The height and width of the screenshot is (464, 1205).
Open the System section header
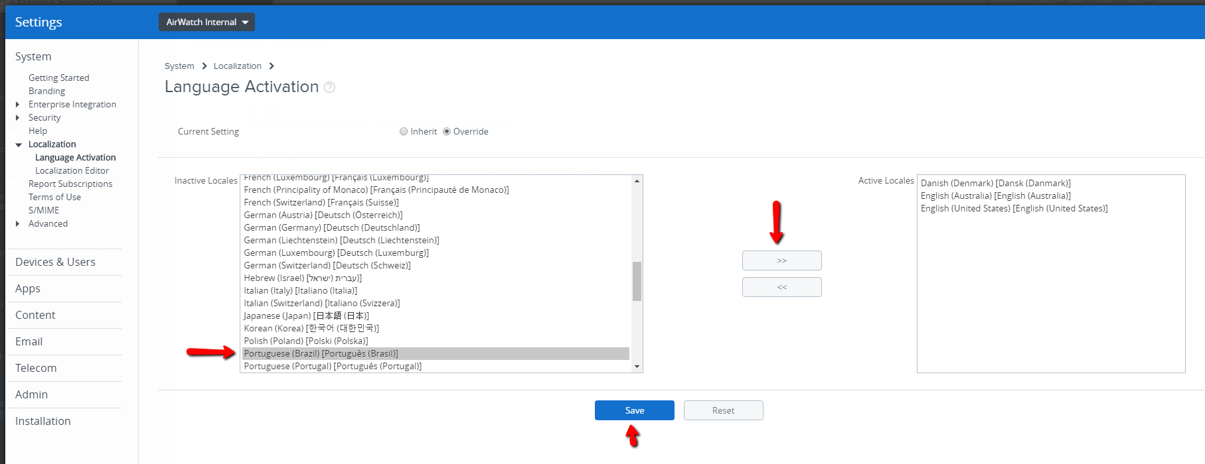pos(33,56)
